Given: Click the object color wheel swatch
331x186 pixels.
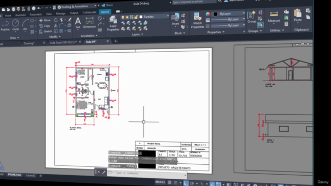Looking at the screenshot, I should [208, 14].
